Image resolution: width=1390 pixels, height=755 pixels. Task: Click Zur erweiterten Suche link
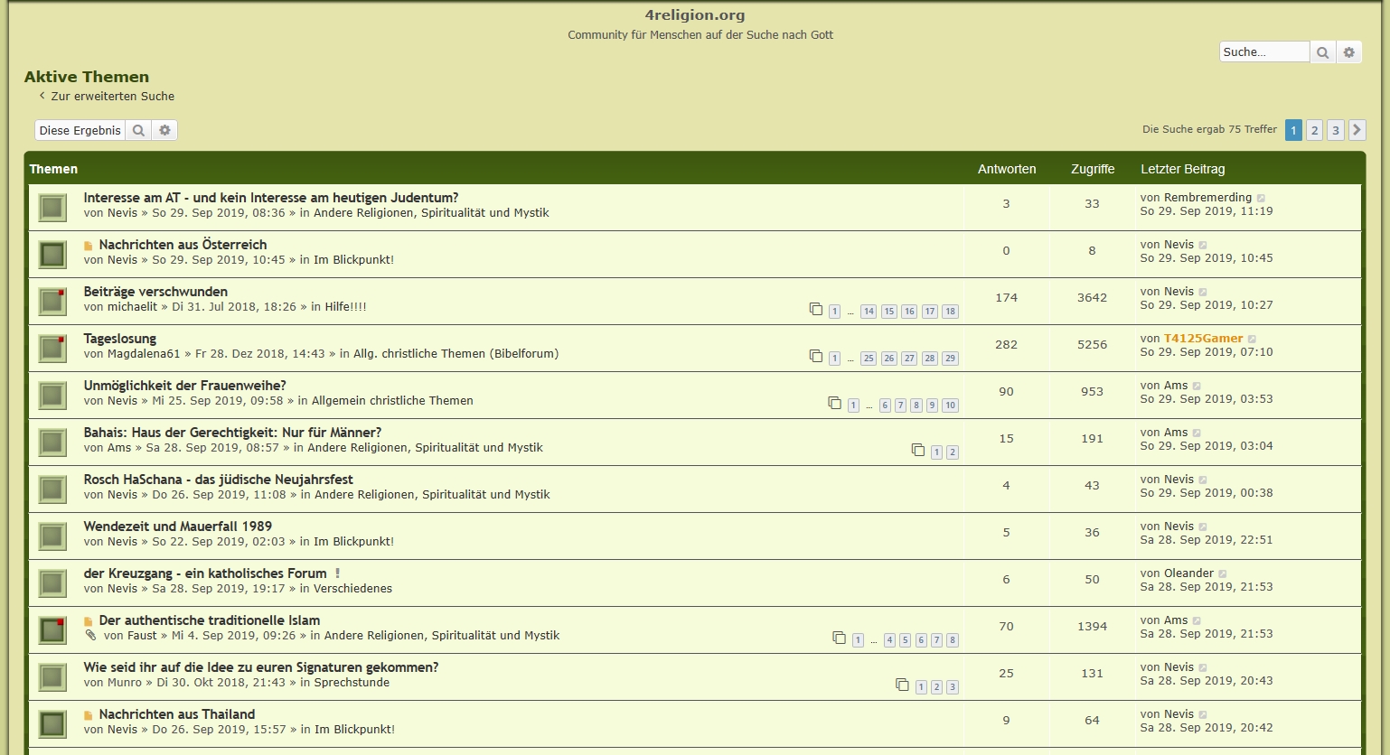pos(112,96)
